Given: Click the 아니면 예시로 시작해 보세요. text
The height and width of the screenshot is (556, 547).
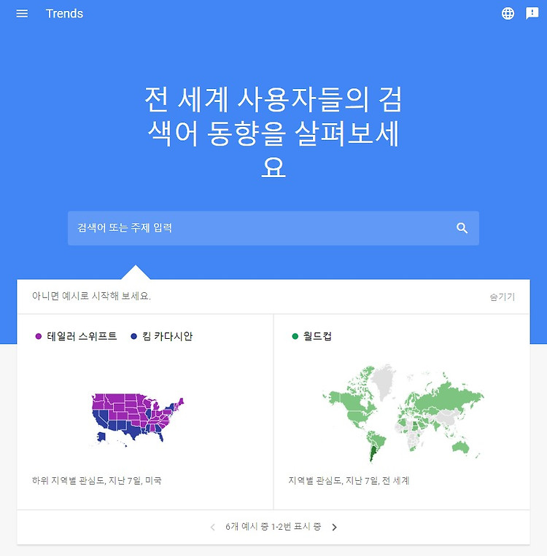Looking at the screenshot, I should [91, 296].
